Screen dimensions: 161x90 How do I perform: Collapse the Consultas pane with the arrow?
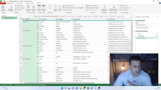pos(17,16)
